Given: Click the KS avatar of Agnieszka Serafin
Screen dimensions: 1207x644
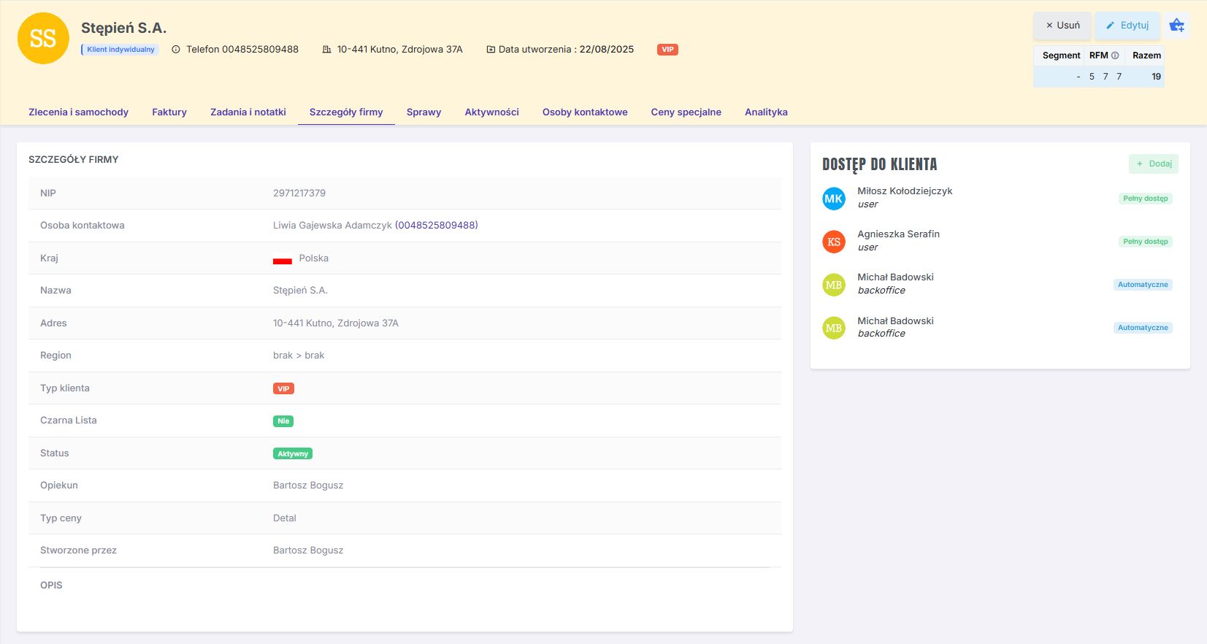Looking at the screenshot, I should point(833,242).
